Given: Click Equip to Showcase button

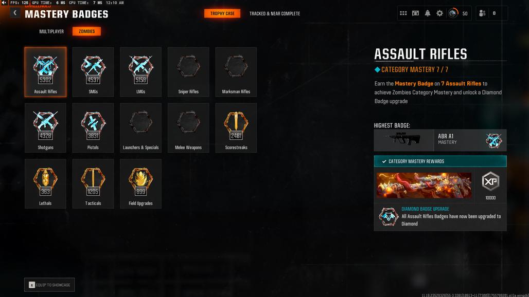Looking at the screenshot, I should pos(49,285).
